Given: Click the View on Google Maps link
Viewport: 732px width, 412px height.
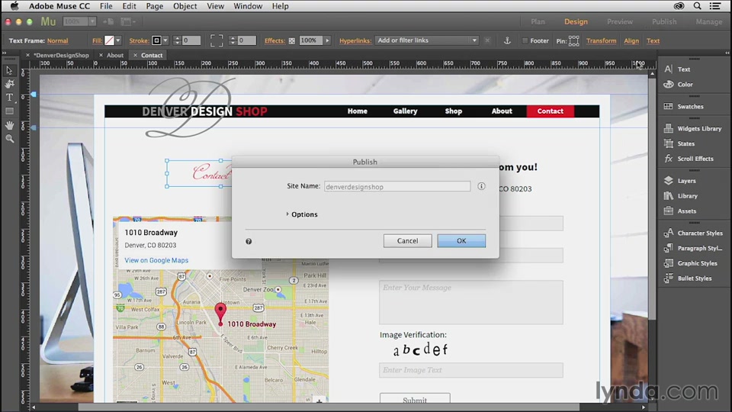Looking at the screenshot, I should [x=156, y=260].
